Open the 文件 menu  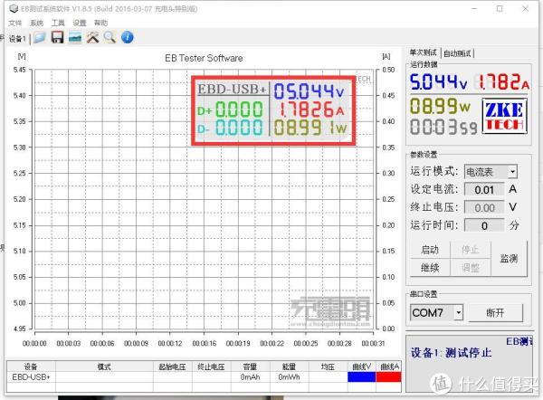[x=15, y=24]
